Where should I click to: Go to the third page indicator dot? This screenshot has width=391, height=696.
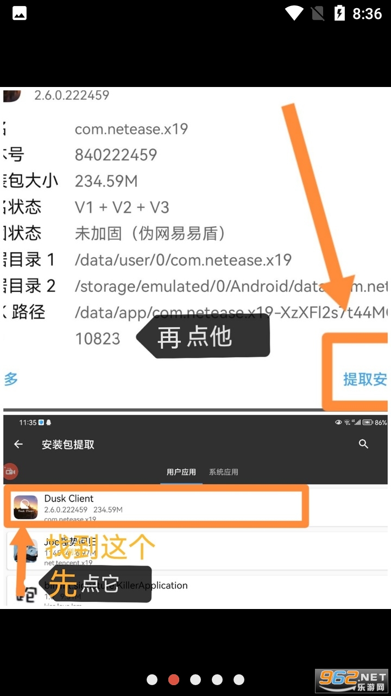(195, 680)
